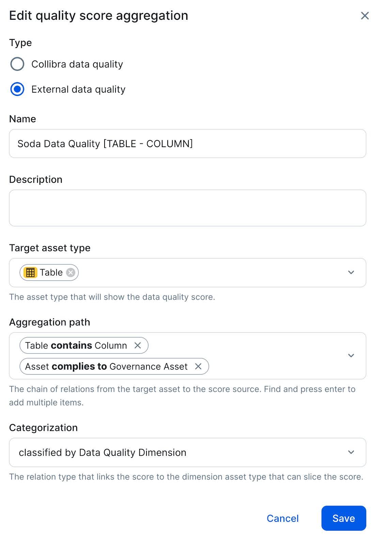This screenshot has height=545, width=387.
Task: Click the 'Table contains Column' chip label
Action: tap(76, 345)
